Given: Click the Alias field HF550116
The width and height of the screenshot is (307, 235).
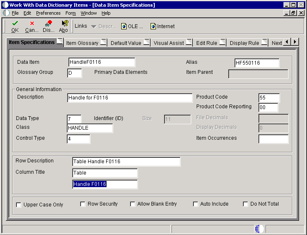Looking at the screenshot, I should tap(257, 63).
